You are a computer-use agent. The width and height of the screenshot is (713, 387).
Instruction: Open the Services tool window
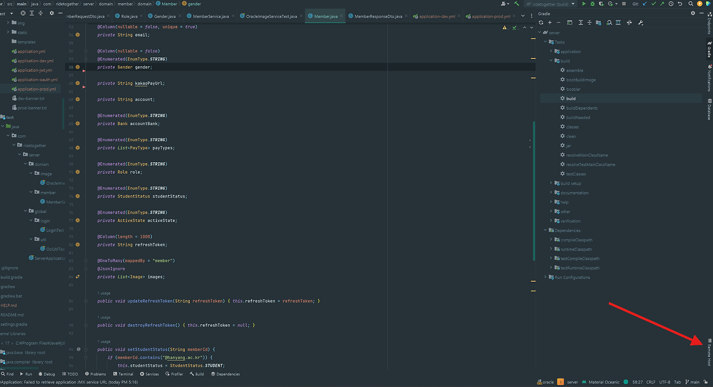(x=149, y=374)
